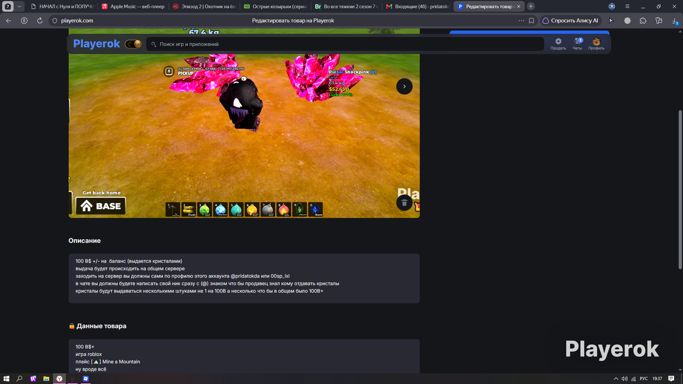The image size is (683, 384).
Task: Expand the system tray hidden icons chevron
Action: 616,379
